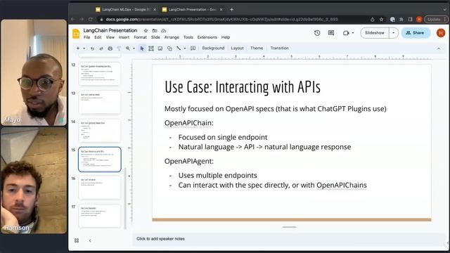Image resolution: width=450 pixels, height=253 pixels.
Task: Add a comment from toolbar
Action: (x=193, y=48)
